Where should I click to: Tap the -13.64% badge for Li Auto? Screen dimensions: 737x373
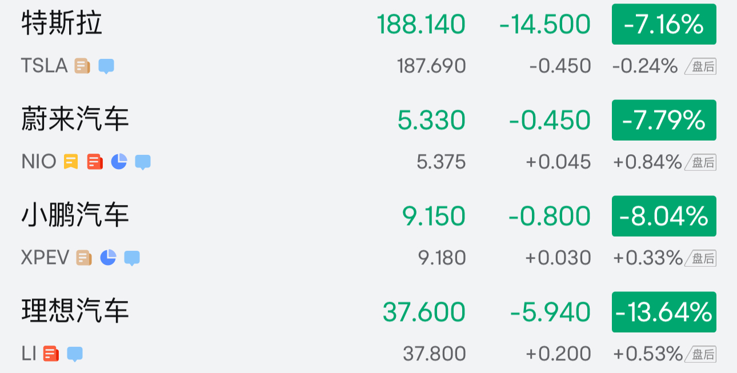point(664,312)
